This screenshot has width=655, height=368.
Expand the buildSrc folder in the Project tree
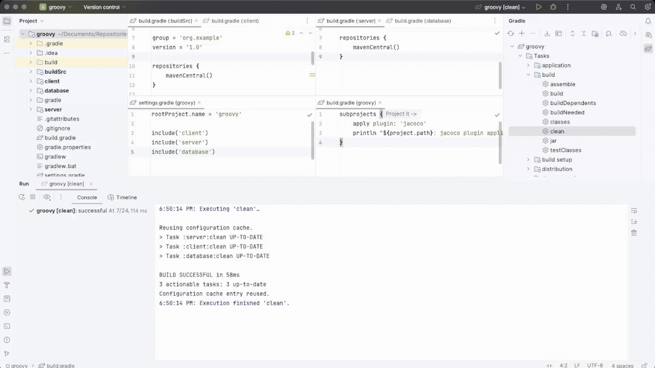(31, 72)
